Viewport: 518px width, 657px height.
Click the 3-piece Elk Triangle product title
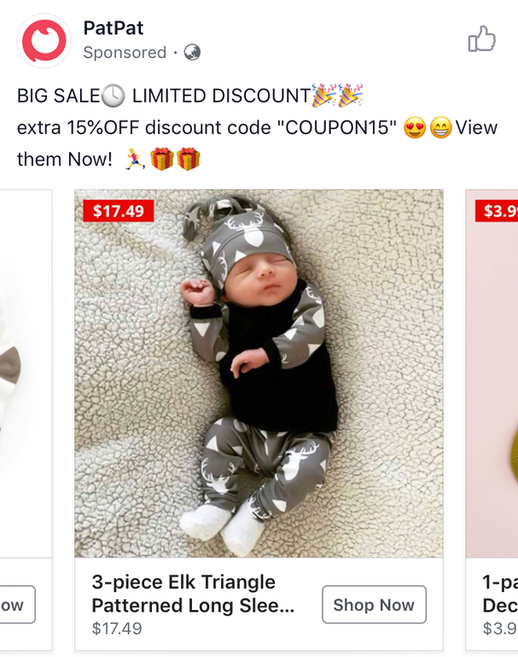tap(192, 594)
